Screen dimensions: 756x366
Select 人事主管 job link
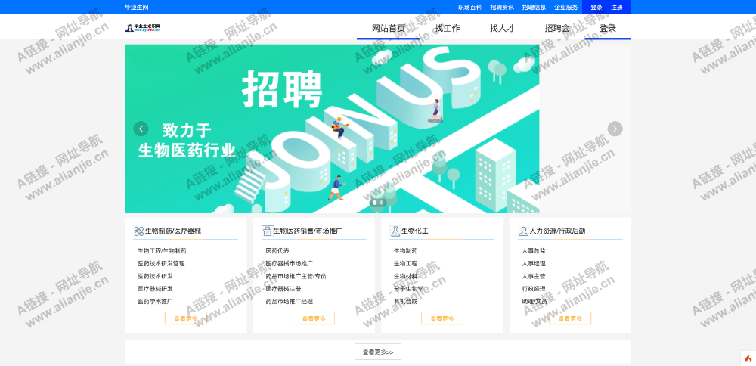click(x=534, y=276)
